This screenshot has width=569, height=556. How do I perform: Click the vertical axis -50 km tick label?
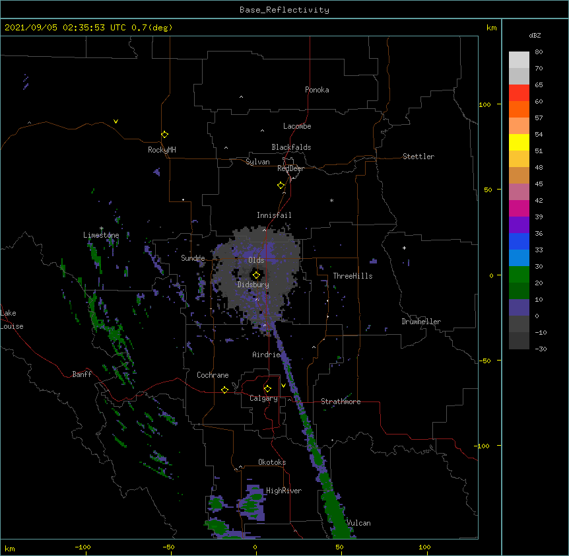pyautogui.click(x=485, y=361)
